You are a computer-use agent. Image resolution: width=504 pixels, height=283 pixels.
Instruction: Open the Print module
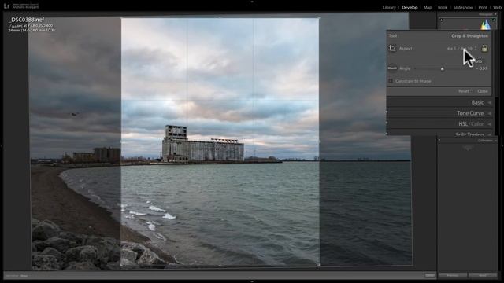coord(483,7)
